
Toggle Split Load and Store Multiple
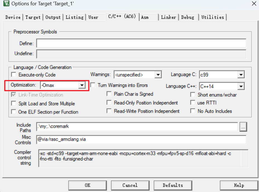(x=14, y=103)
